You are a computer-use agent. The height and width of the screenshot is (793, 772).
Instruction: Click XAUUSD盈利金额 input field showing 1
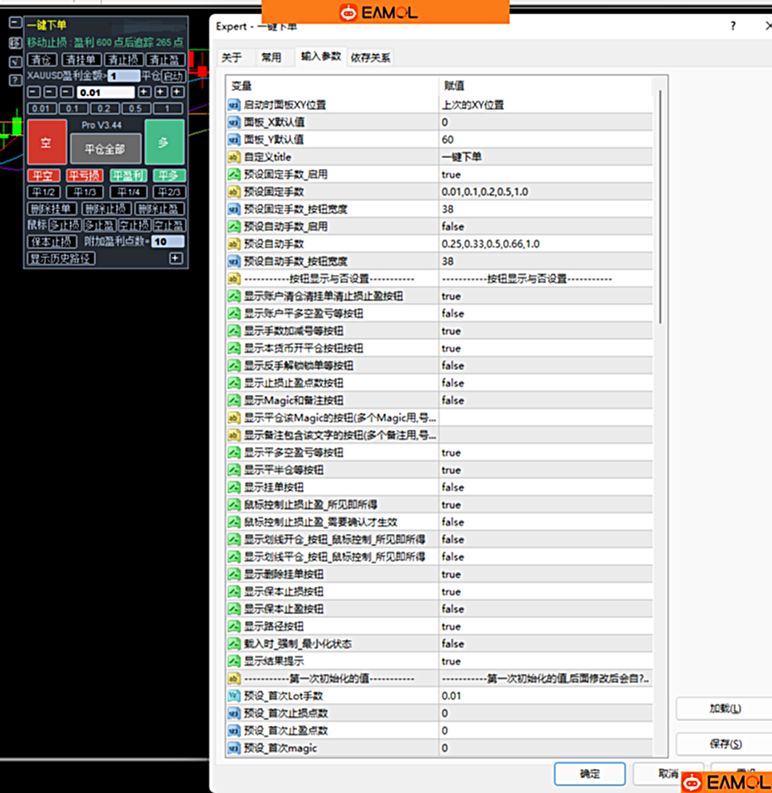(123, 76)
